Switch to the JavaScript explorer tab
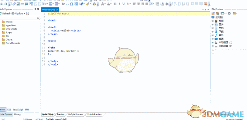247x120 pixels. 18,110
